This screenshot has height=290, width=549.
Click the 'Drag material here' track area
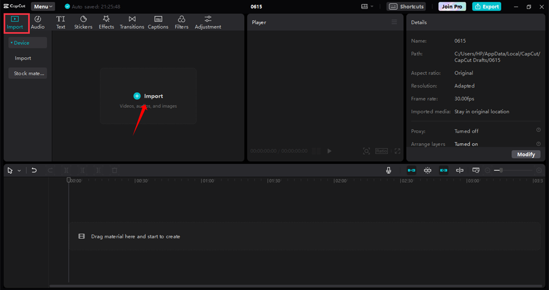(x=305, y=236)
